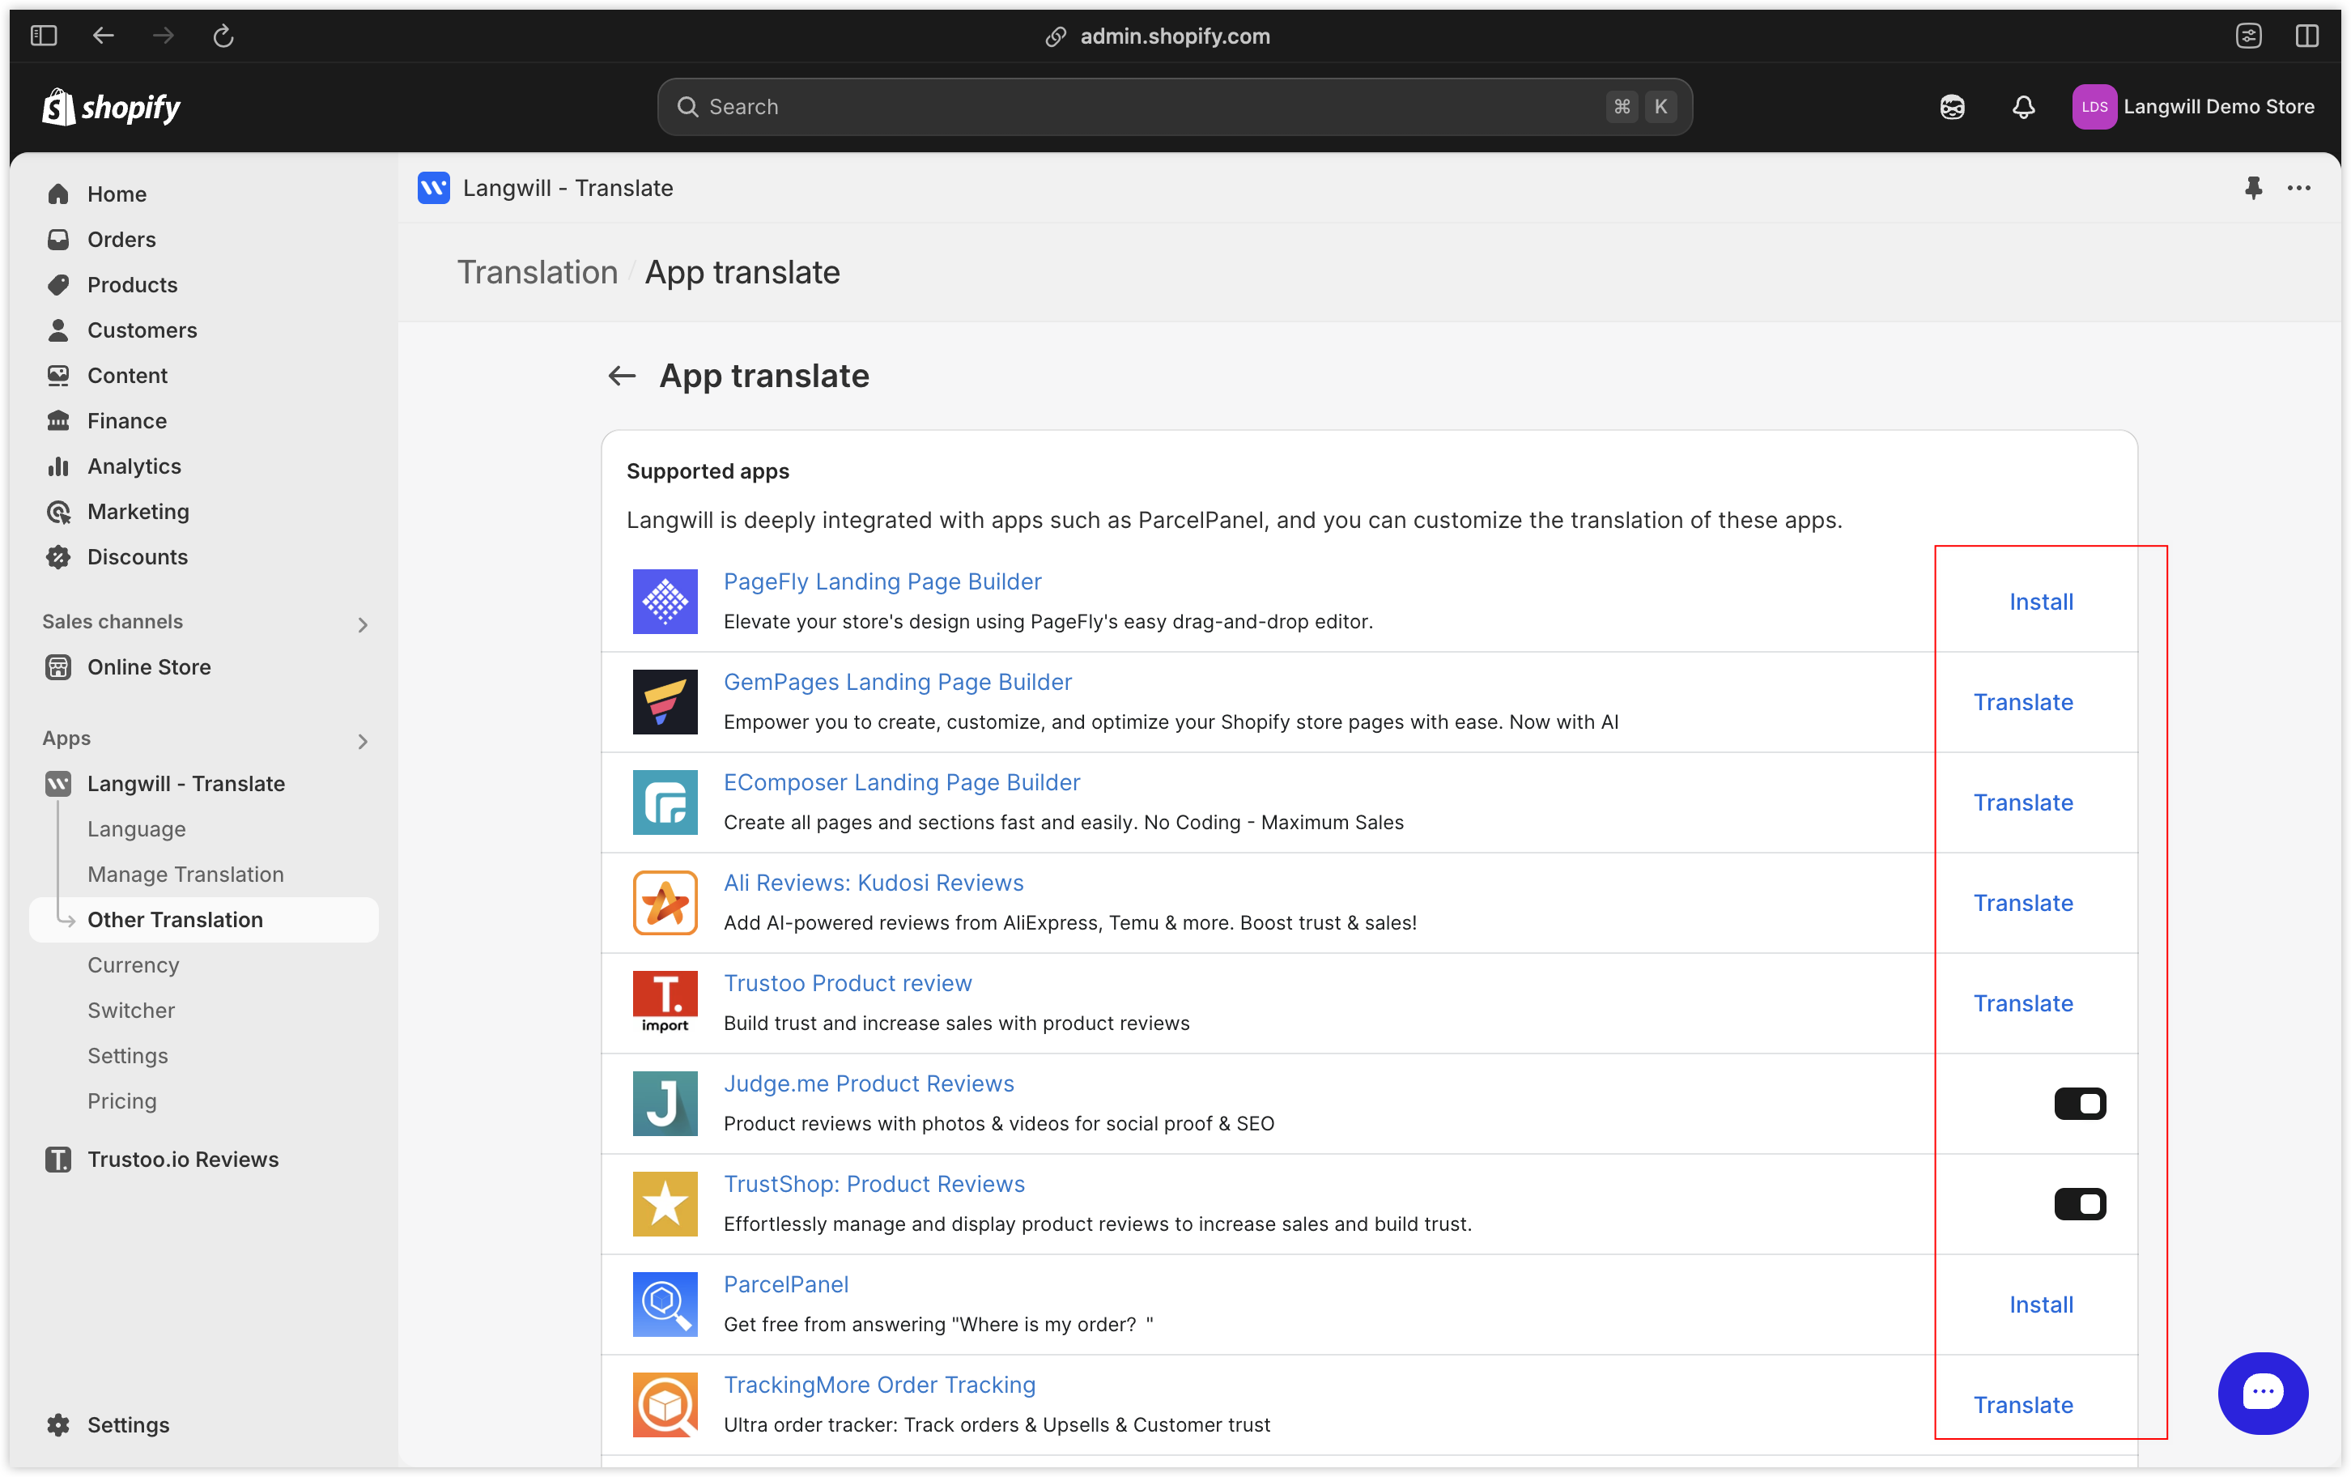Expand the Sales channels section chevron

click(362, 624)
